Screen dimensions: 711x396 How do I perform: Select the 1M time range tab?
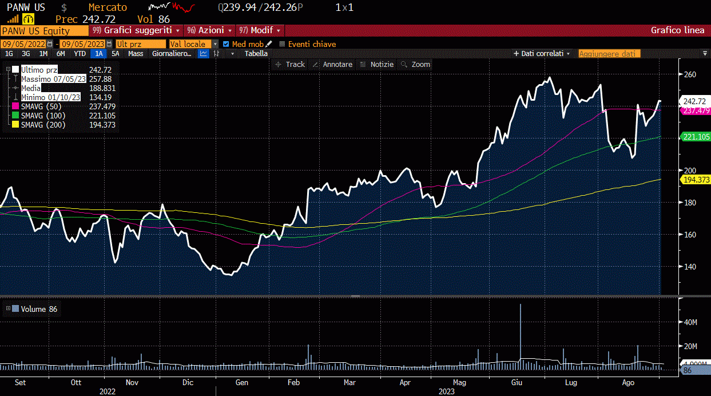(x=43, y=54)
